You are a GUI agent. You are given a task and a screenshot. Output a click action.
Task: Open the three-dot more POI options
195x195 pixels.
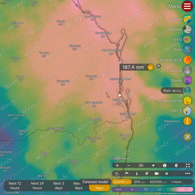click(188, 174)
